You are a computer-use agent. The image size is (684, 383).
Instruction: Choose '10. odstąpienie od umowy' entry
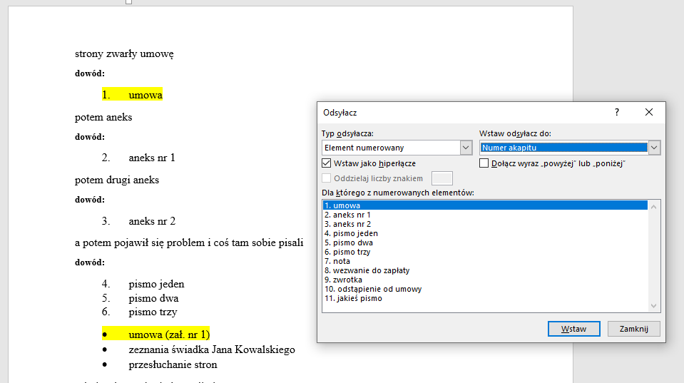point(372,289)
